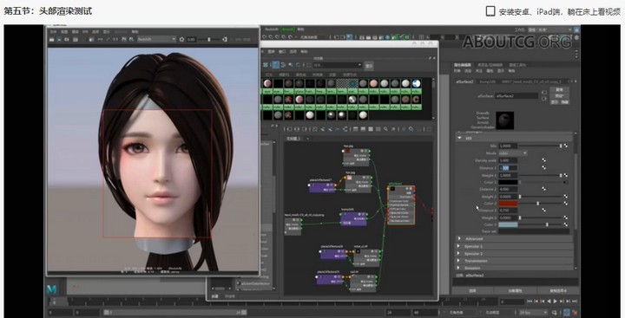The image size is (625, 318).
Task: Open the black Color 1 swatch
Action: click(508, 182)
